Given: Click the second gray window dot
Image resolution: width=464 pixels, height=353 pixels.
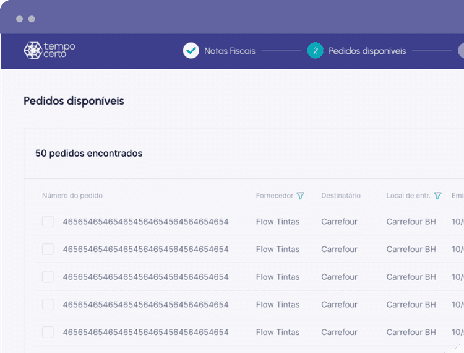Looking at the screenshot, I should point(32,19).
